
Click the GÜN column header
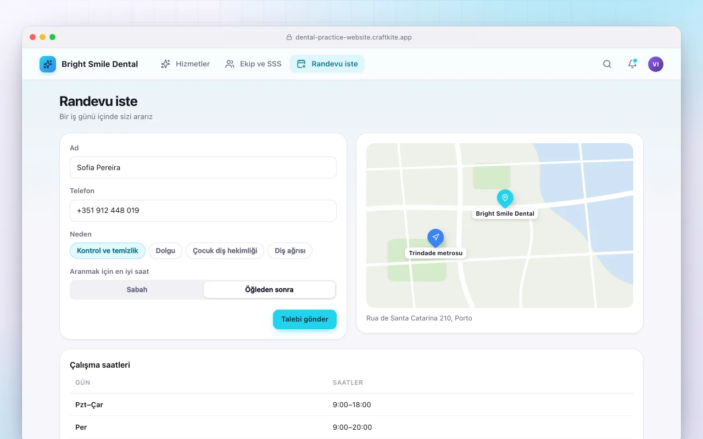(83, 382)
